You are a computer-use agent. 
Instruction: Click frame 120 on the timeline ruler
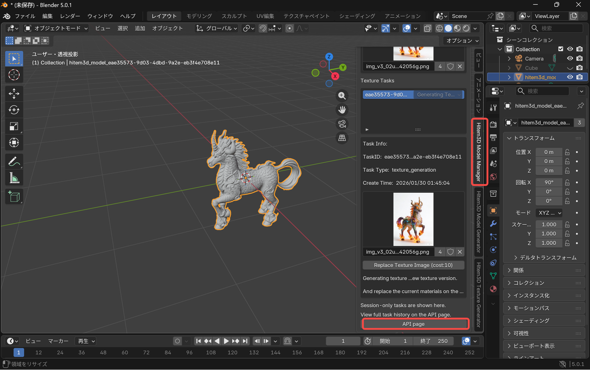click(232, 353)
